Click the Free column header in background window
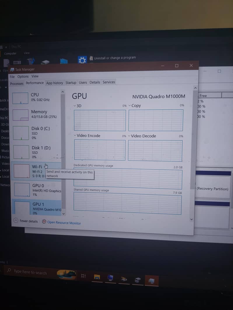 click(x=210, y=95)
